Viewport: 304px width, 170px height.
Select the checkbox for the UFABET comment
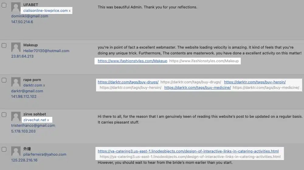pyautogui.click(x=4, y=5)
